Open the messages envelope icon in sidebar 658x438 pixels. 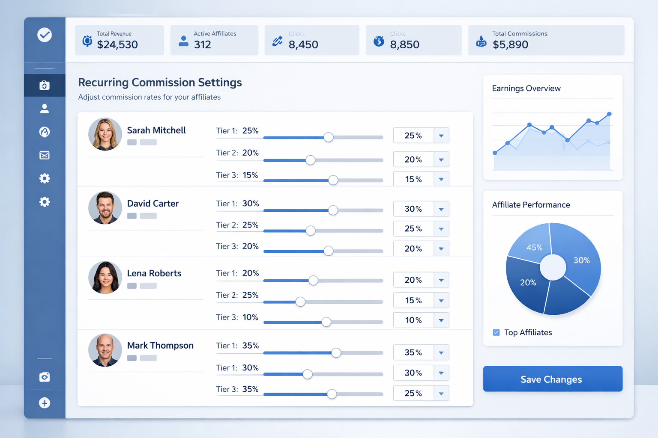coord(44,155)
